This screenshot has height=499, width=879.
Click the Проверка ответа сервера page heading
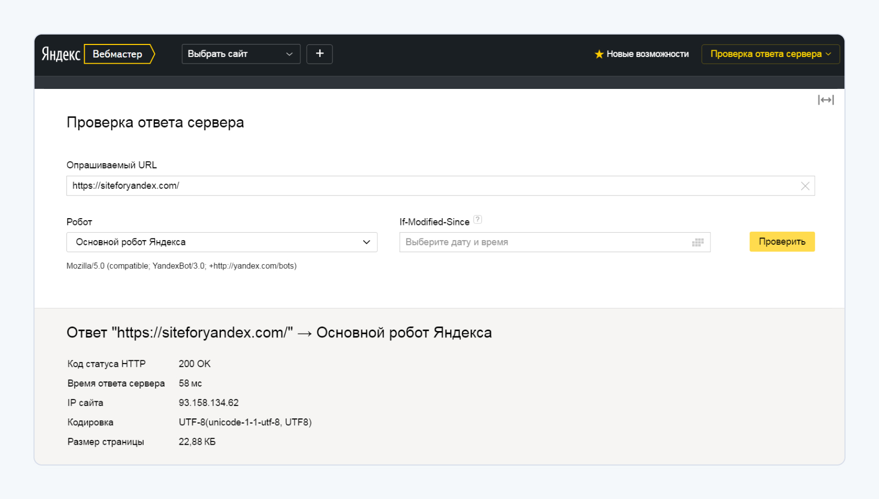155,122
